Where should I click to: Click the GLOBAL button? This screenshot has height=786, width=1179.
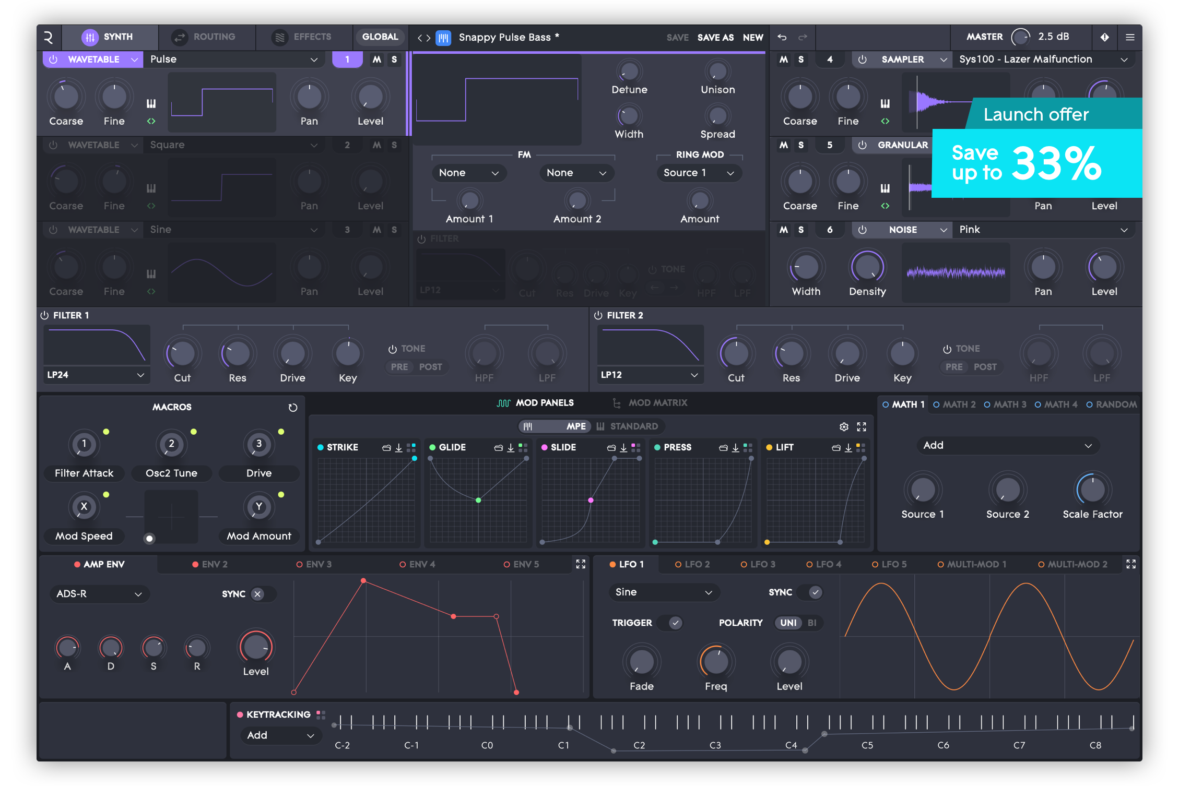click(380, 37)
